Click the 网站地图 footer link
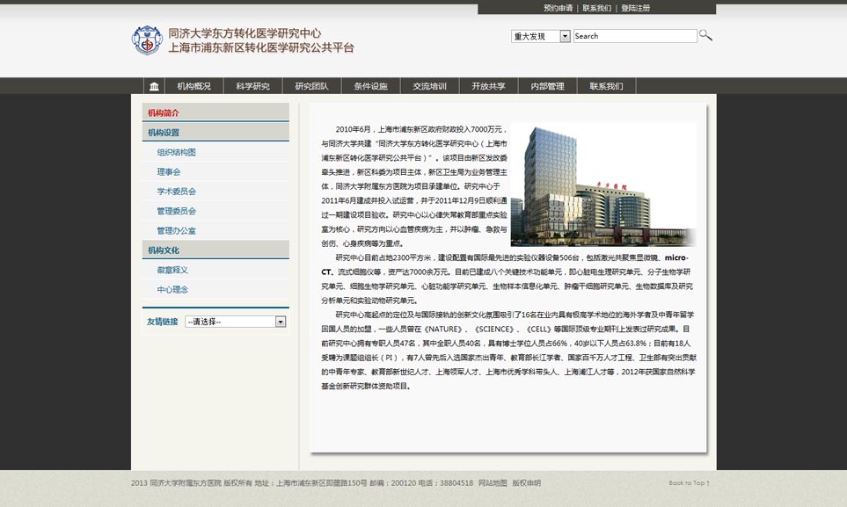847x507 pixels. pyautogui.click(x=493, y=482)
